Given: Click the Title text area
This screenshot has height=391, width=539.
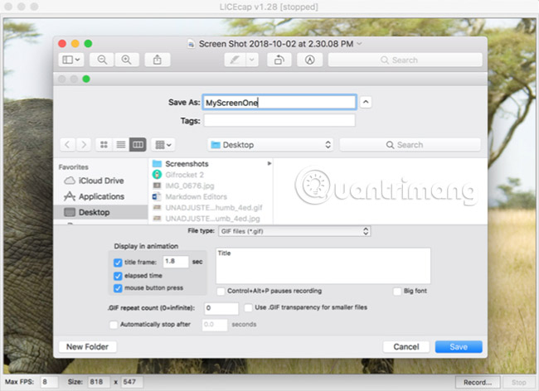Looking at the screenshot, I should [323, 266].
